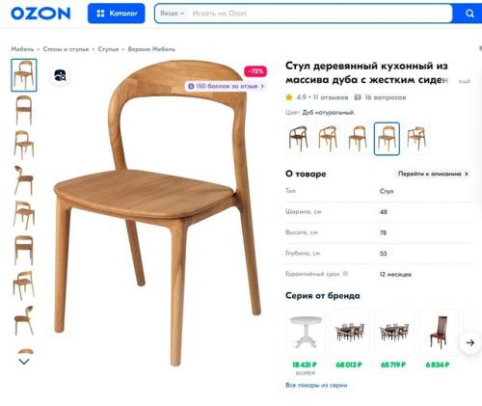The height and width of the screenshot is (406, 482).
Task: Navigate to Столы и стулья breadcrumb
Action: pyautogui.click(x=66, y=49)
